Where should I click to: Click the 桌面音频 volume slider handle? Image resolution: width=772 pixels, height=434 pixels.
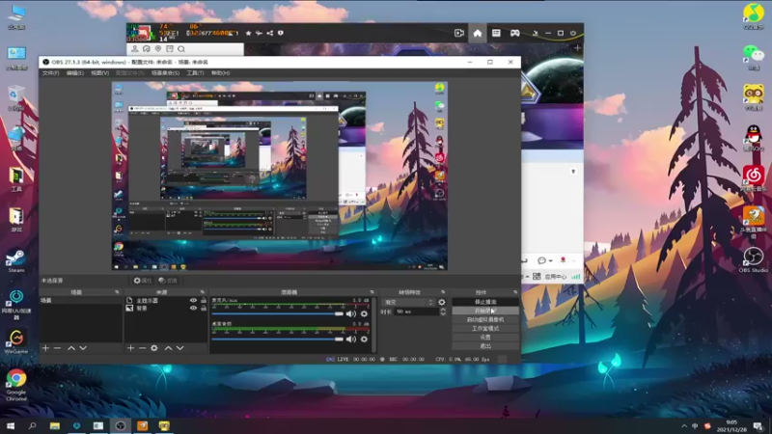340,339
